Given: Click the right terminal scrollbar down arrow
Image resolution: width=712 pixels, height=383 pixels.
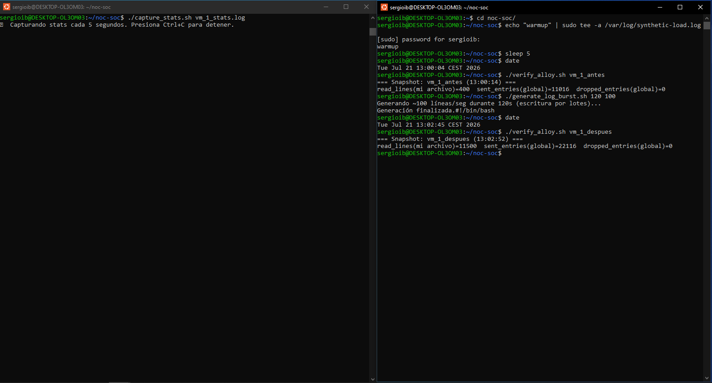Looking at the screenshot, I should [x=707, y=378].
